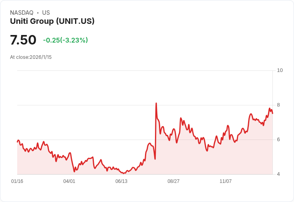Click the US market label
Screen dimensions: 294x202
46,13
